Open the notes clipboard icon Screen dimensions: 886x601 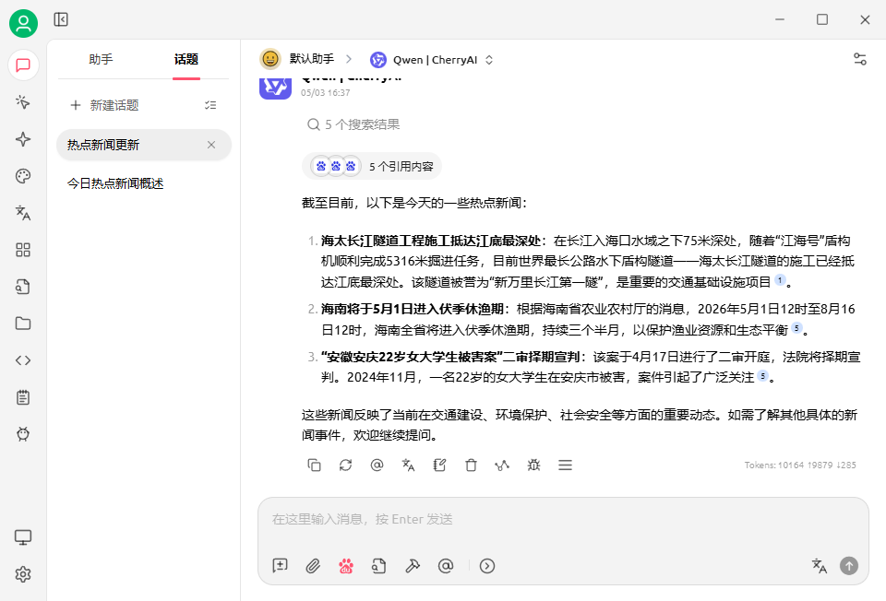point(23,397)
